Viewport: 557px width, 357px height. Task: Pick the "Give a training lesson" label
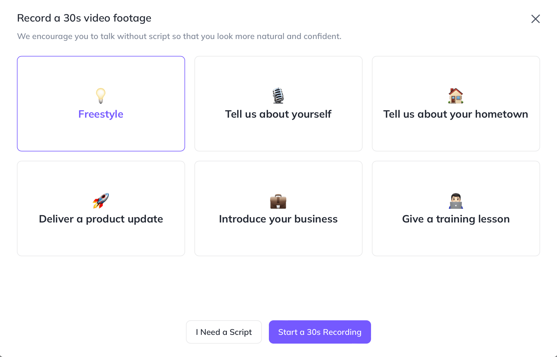pyautogui.click(x=456, y=219)
